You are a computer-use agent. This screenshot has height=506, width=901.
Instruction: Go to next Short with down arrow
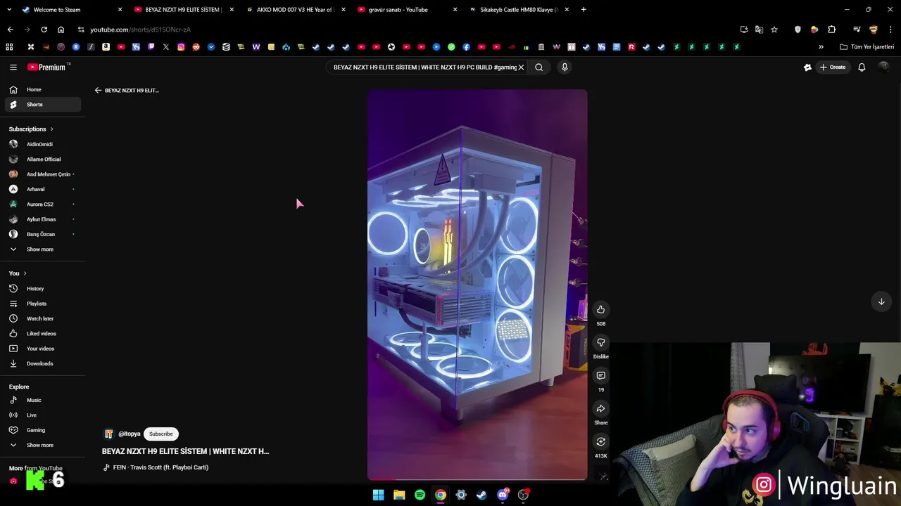[881, 301]
